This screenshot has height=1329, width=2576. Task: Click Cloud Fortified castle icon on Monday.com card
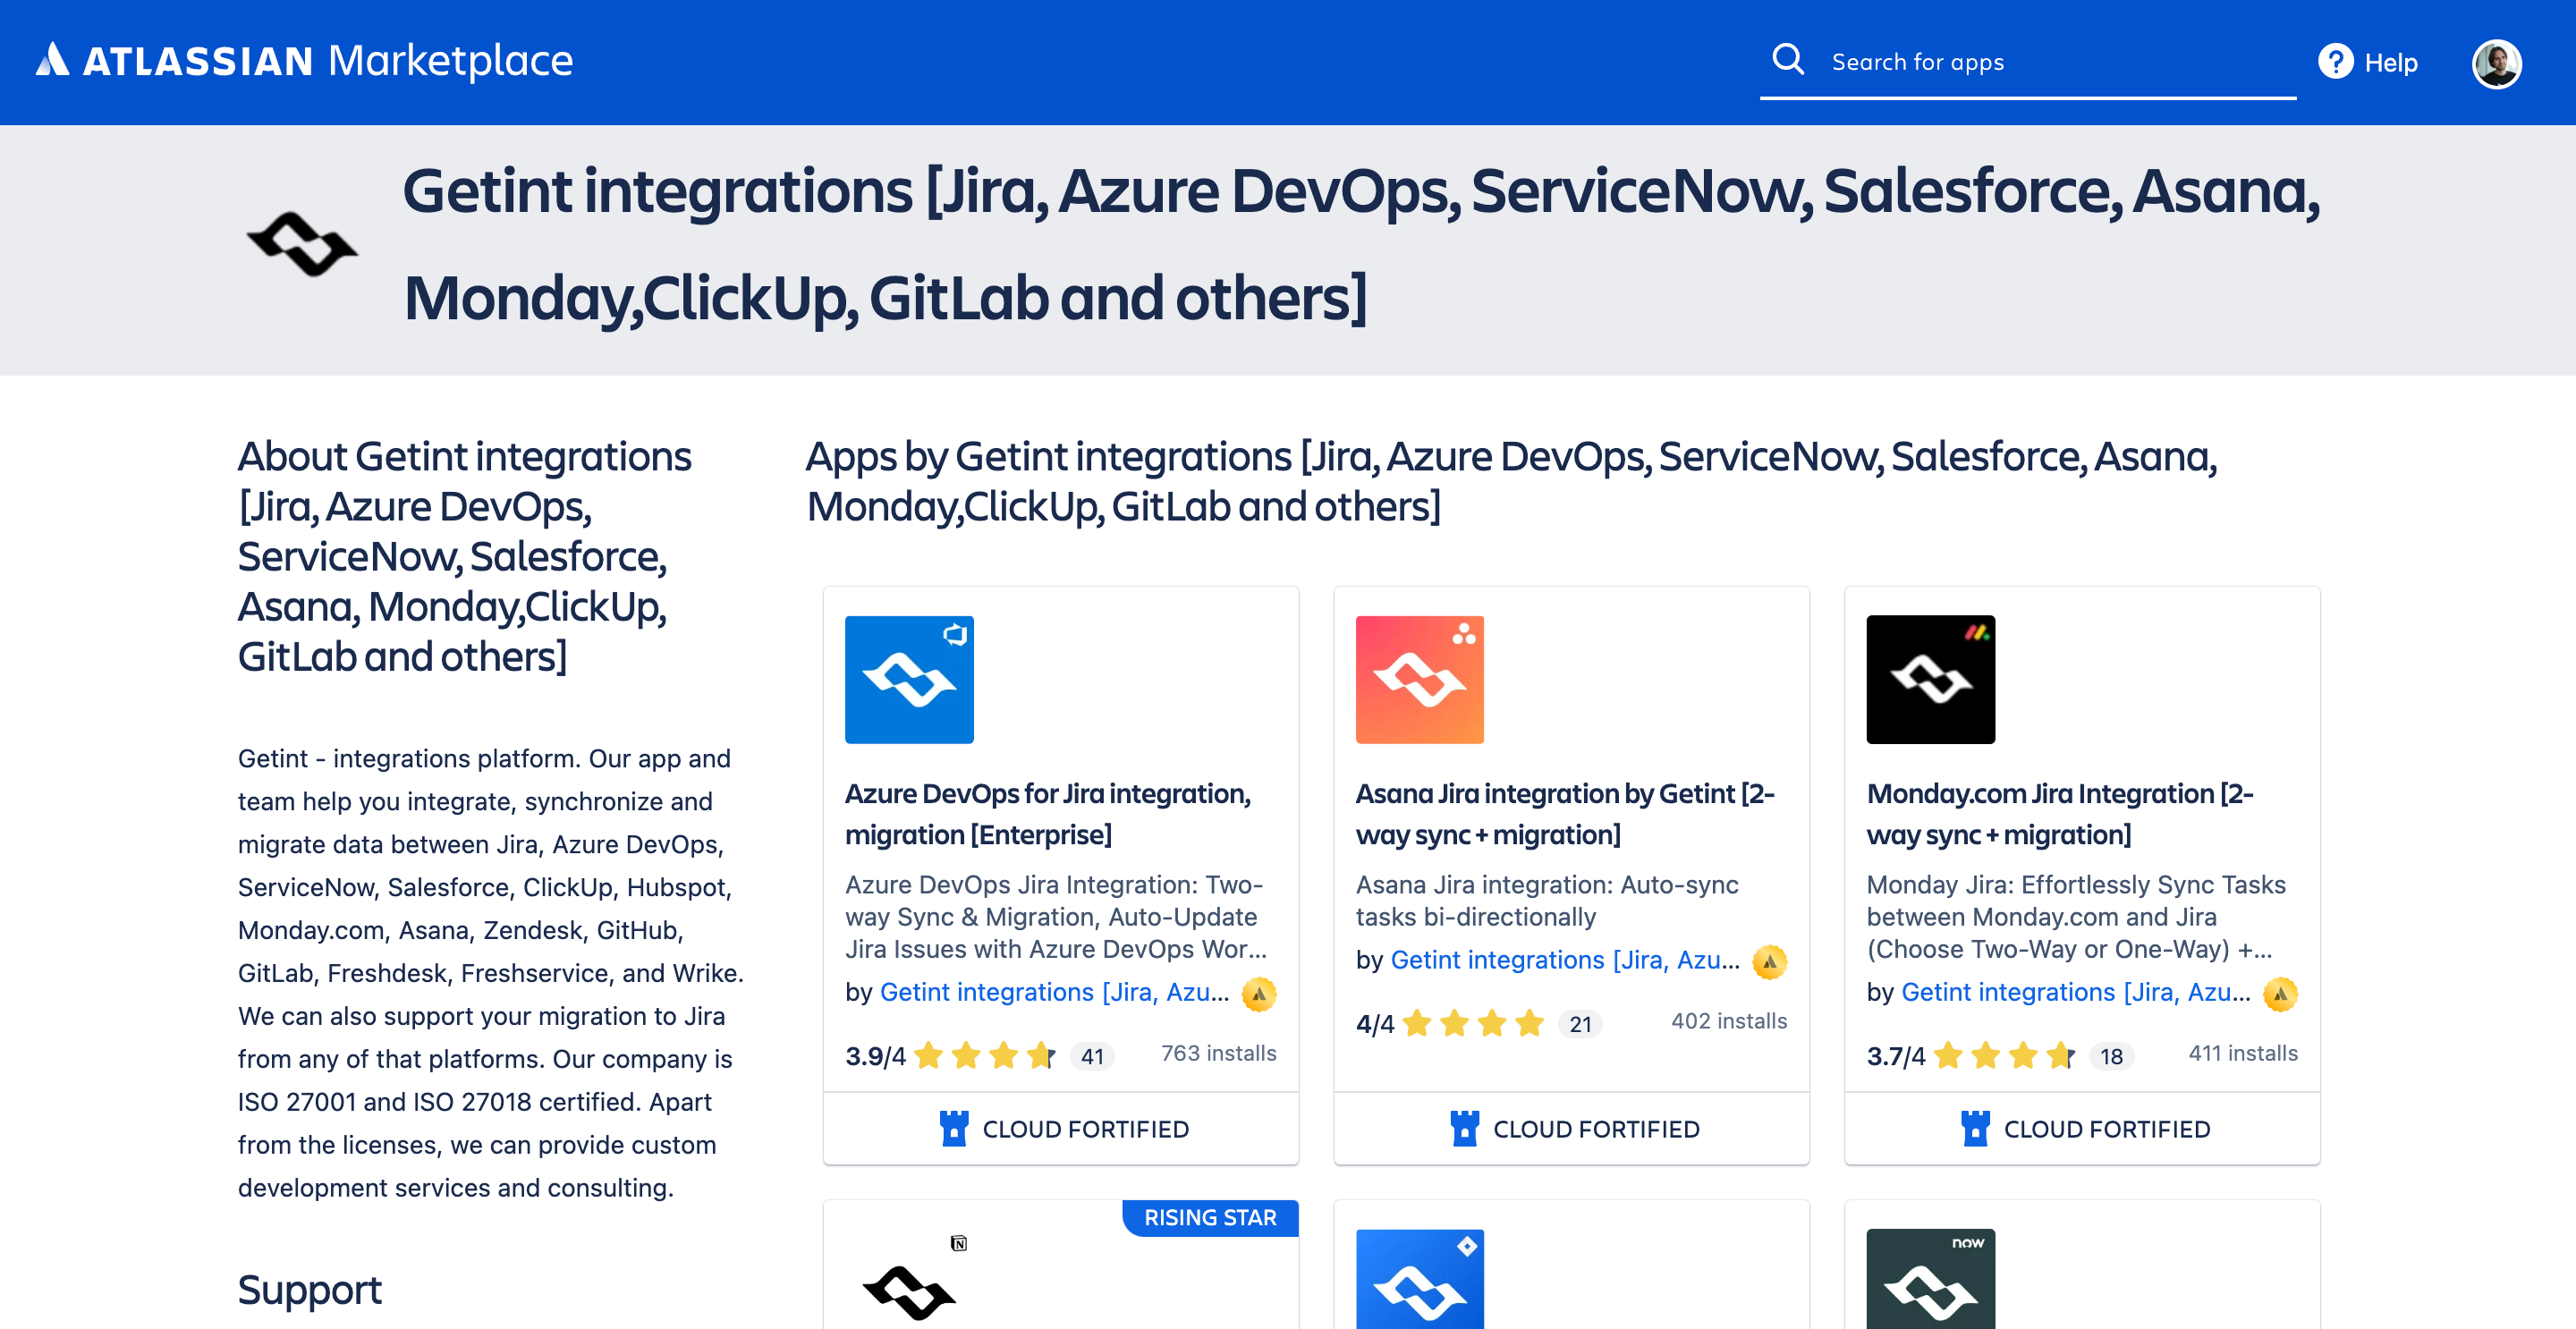pos(1975,1128)
